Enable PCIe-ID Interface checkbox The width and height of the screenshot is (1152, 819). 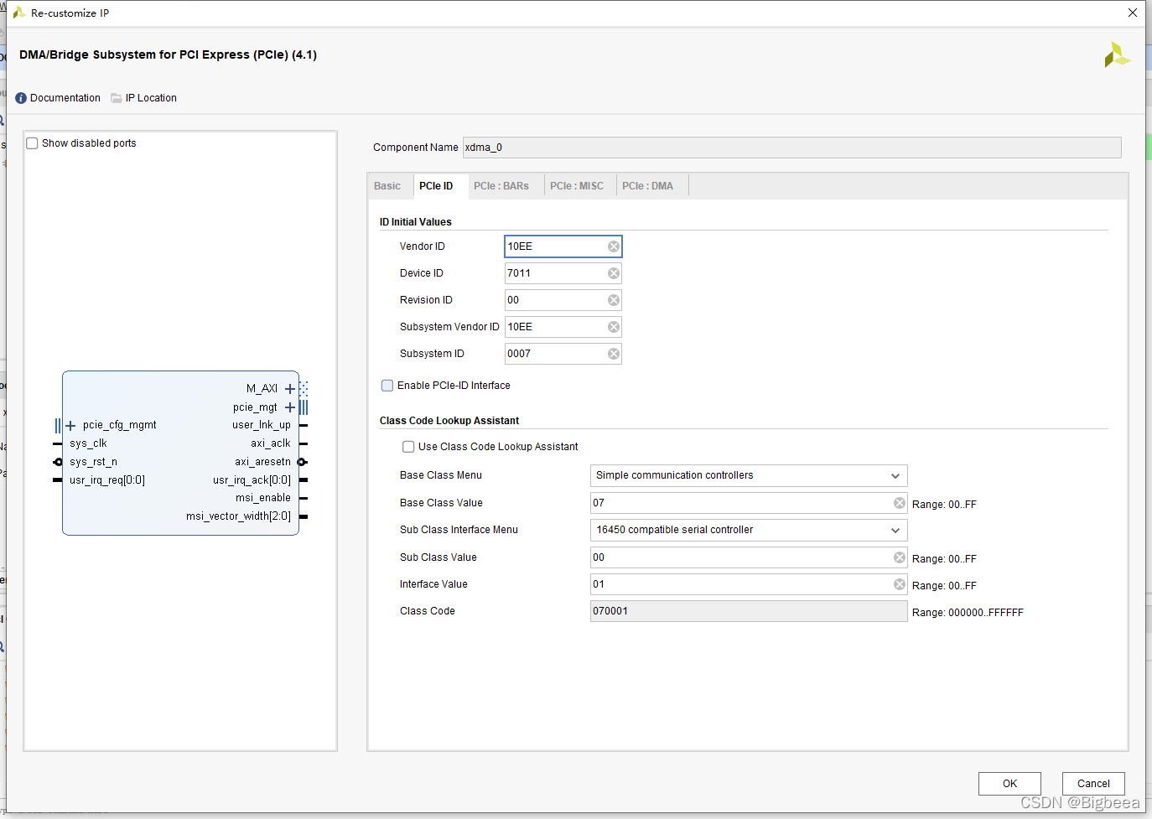(387, 386)
